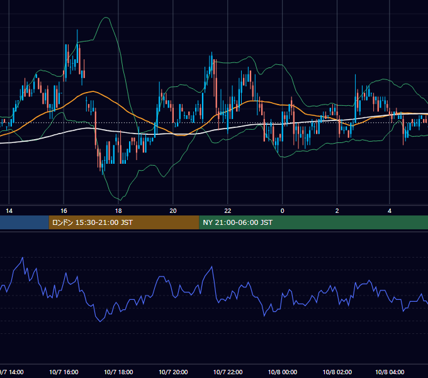Click the oscillator line peak near 10/7 22:00
428x378 pixels.
click(212, 267)
